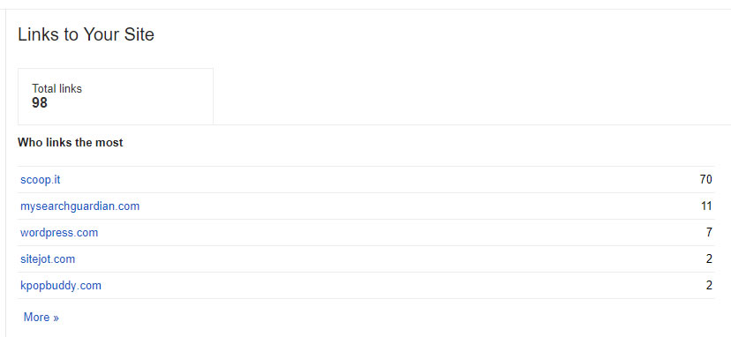The image size is (731, 337).
Task: Click the count 7 beside wordpress.com
Action: coord(709,233)
